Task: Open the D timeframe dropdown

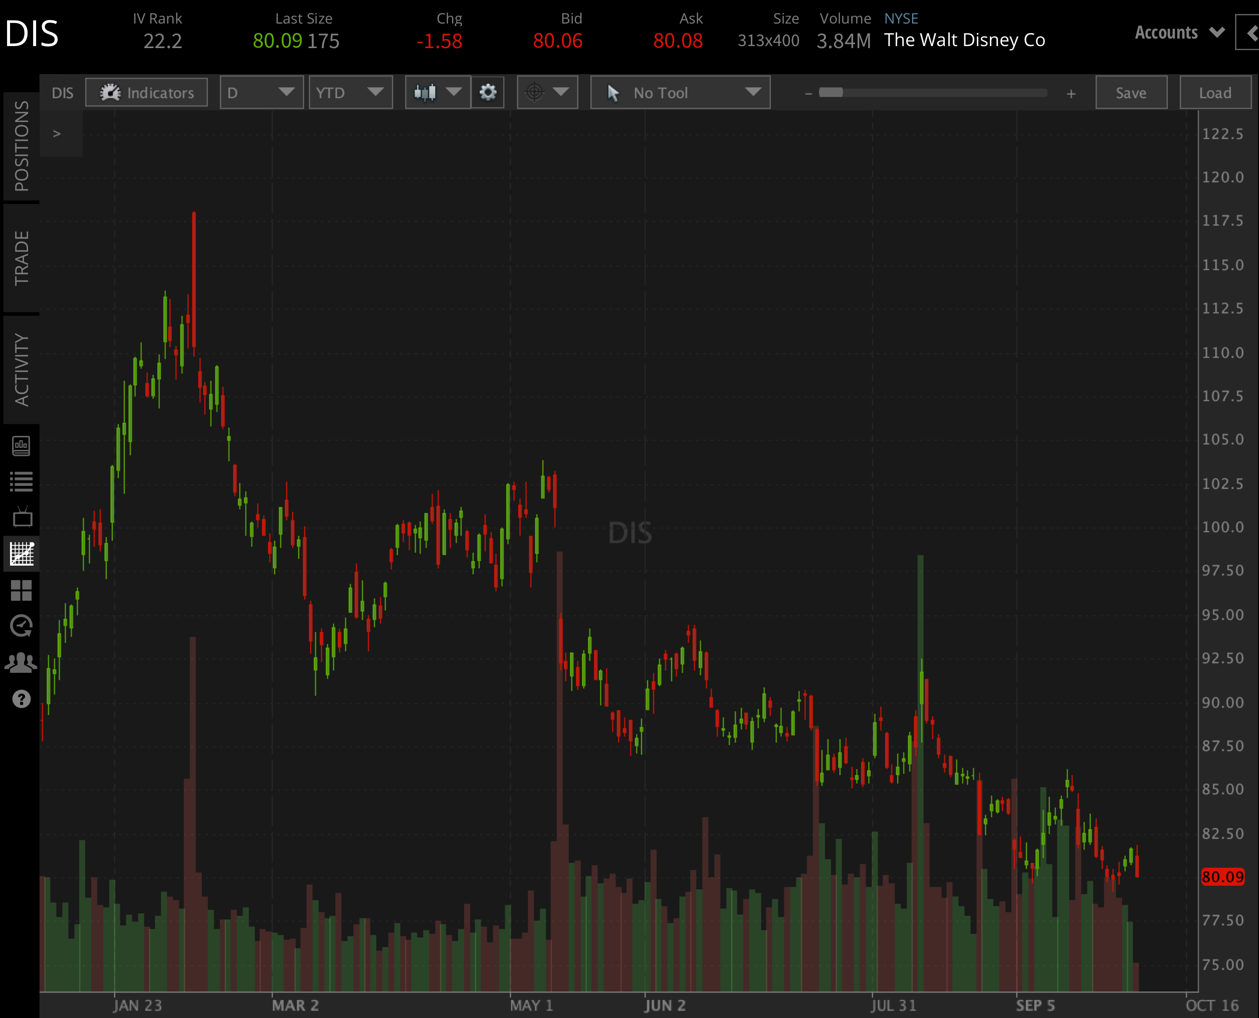Action: click(261, 93)
